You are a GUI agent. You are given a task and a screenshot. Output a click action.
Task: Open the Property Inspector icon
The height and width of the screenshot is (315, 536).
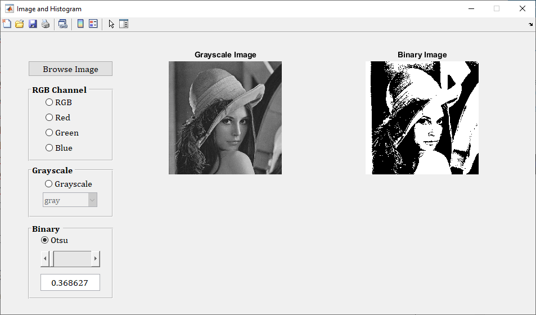(x=124, y=24)
